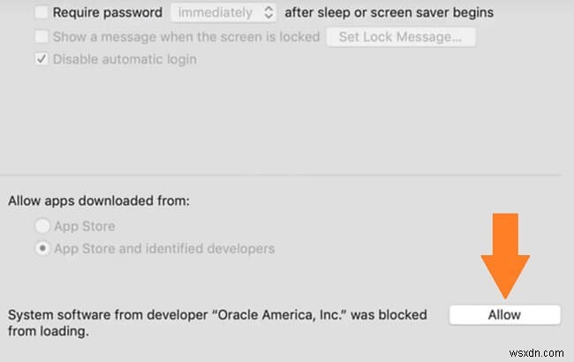Image resolution: width=574 pixels, height=362 pixels.
Task: Click the "App Store and identified developers" label
Action: pyautogui.click(x=164, y=248)
